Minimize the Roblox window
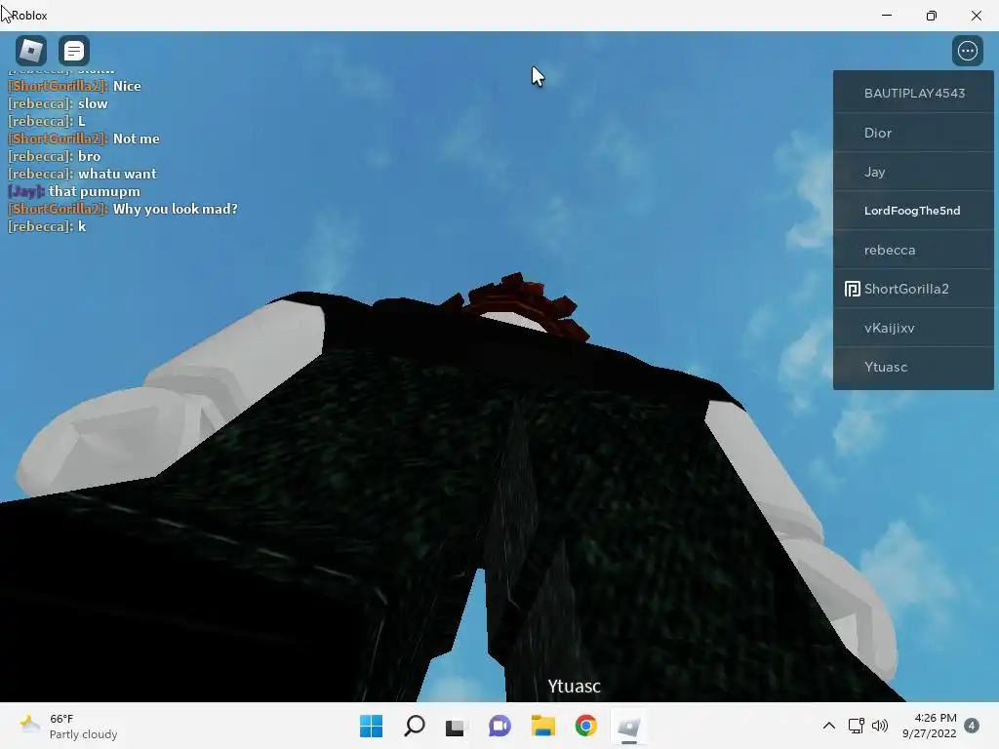 pyautogui.click(x=886, y=16)
